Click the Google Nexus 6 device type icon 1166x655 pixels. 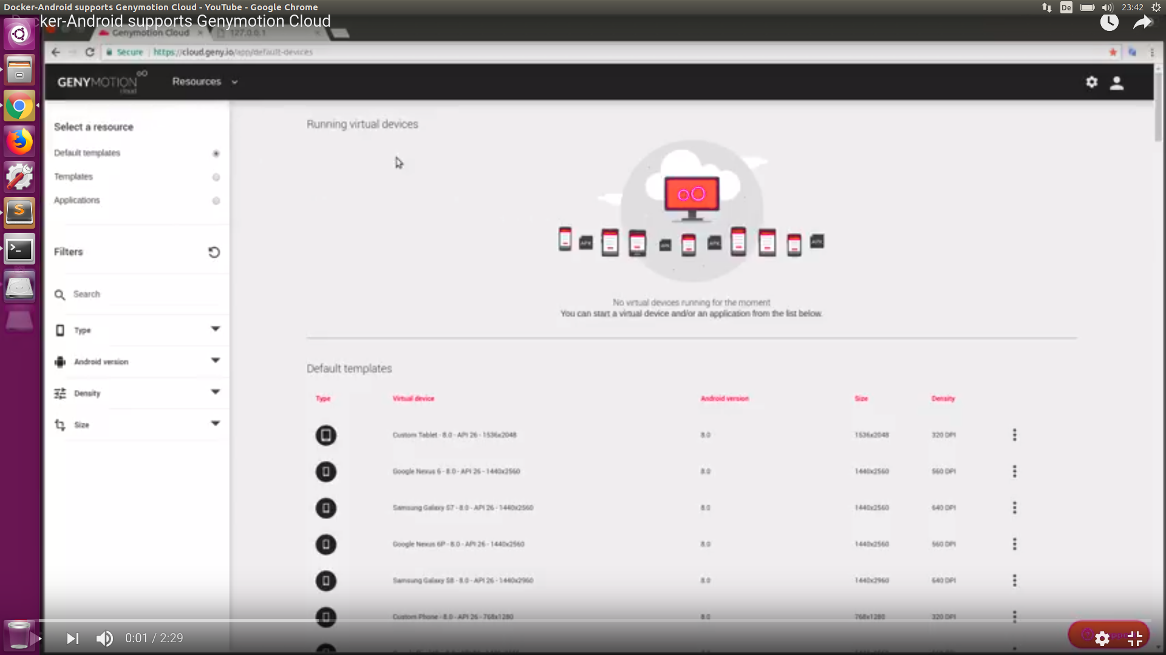(326, 472)
